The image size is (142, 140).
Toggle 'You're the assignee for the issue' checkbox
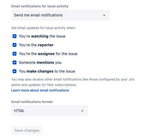(x=15, y=54)
